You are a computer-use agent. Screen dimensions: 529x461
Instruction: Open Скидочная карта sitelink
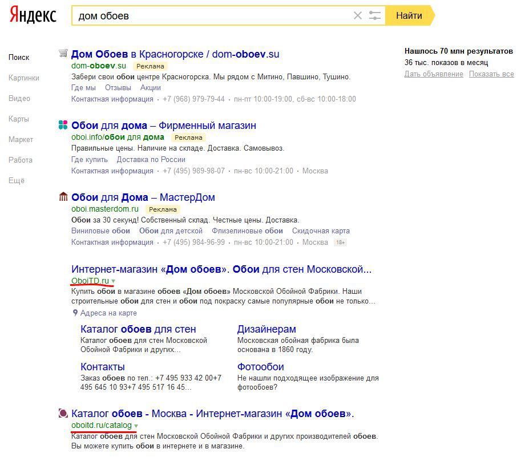coord(321,231)
